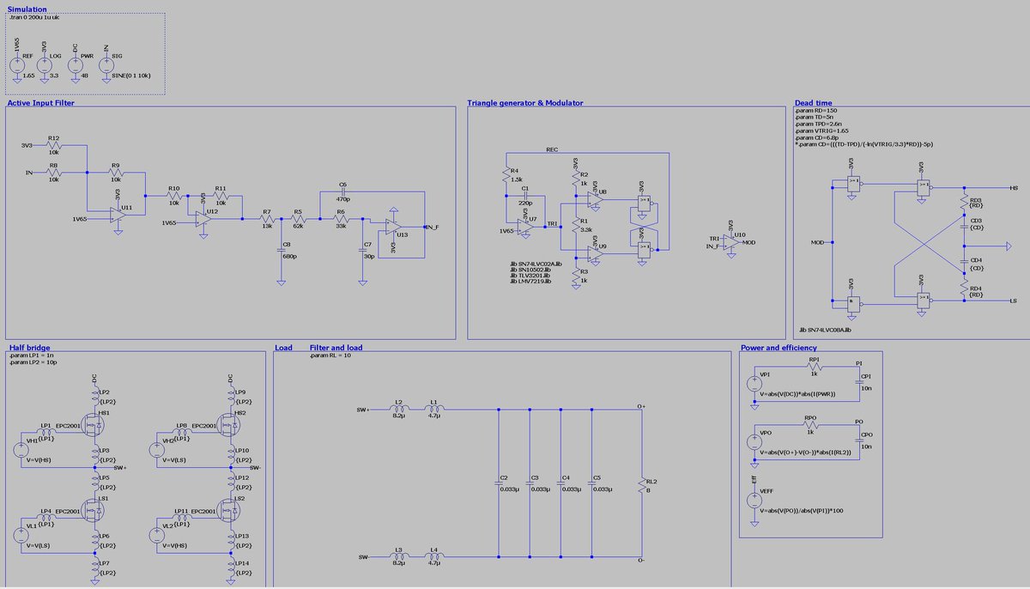Click inductor L2 labeled 8.2µ
Viewport: 1030px width, 589px height.
pos(397,409)
